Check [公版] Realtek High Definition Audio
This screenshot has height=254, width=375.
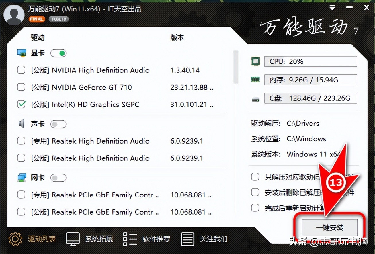(21, 158)
